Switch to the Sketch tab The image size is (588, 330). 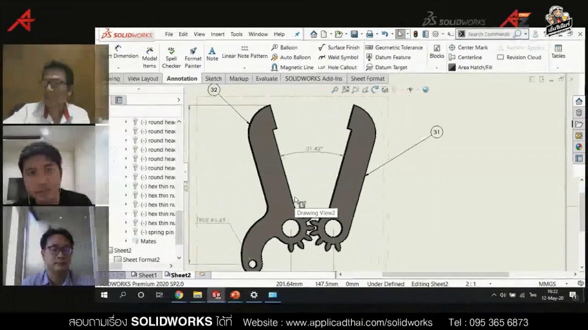[213, 78]
